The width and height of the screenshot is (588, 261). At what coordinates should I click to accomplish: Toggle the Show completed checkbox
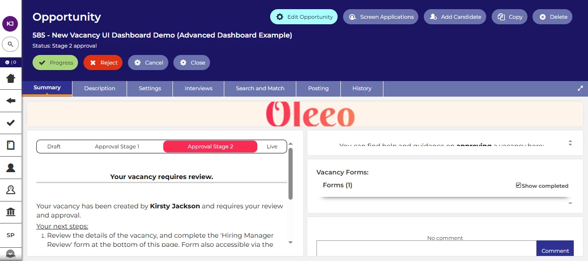[518, 185]
